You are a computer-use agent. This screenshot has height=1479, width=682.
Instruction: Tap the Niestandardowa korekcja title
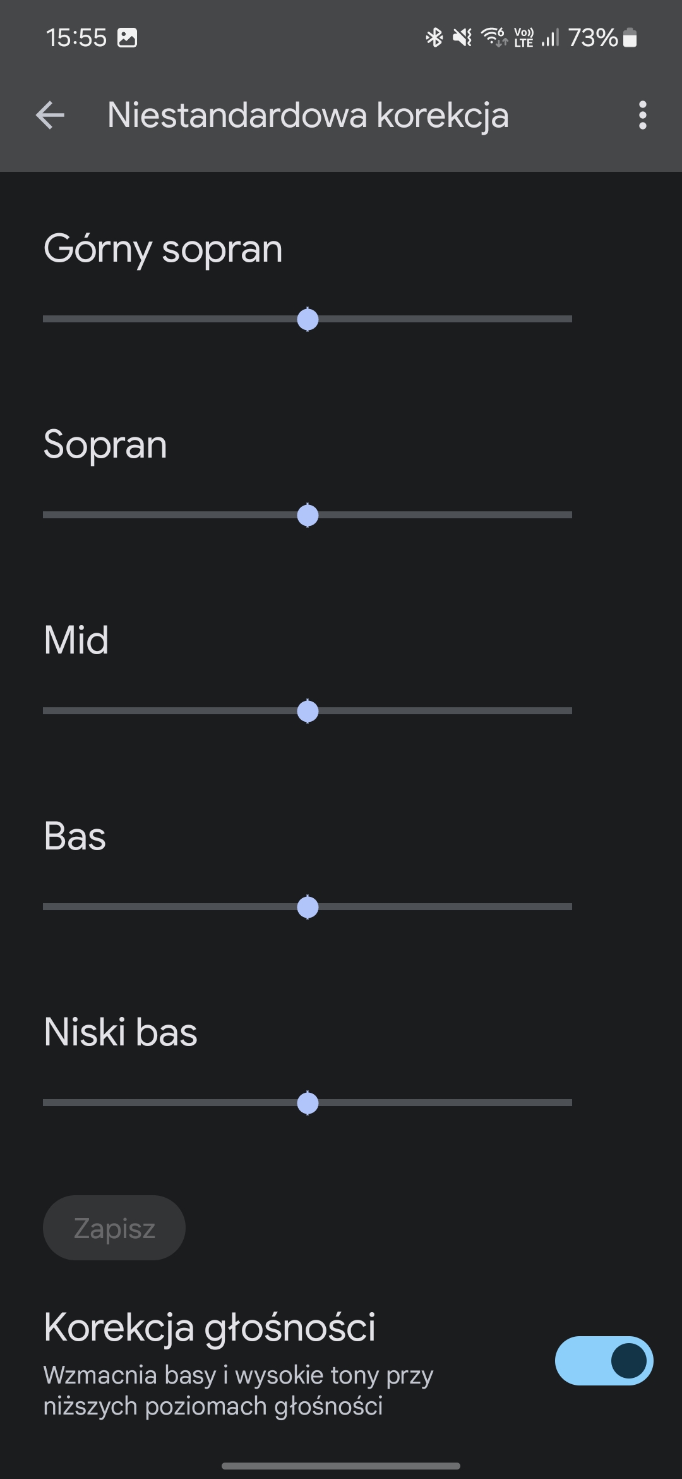[308, 116]
